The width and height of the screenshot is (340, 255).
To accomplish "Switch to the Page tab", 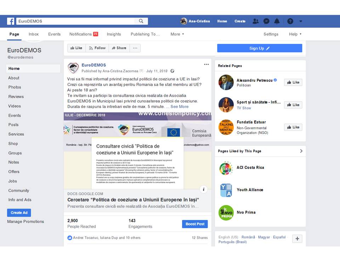I will click(x=14, y=34).
